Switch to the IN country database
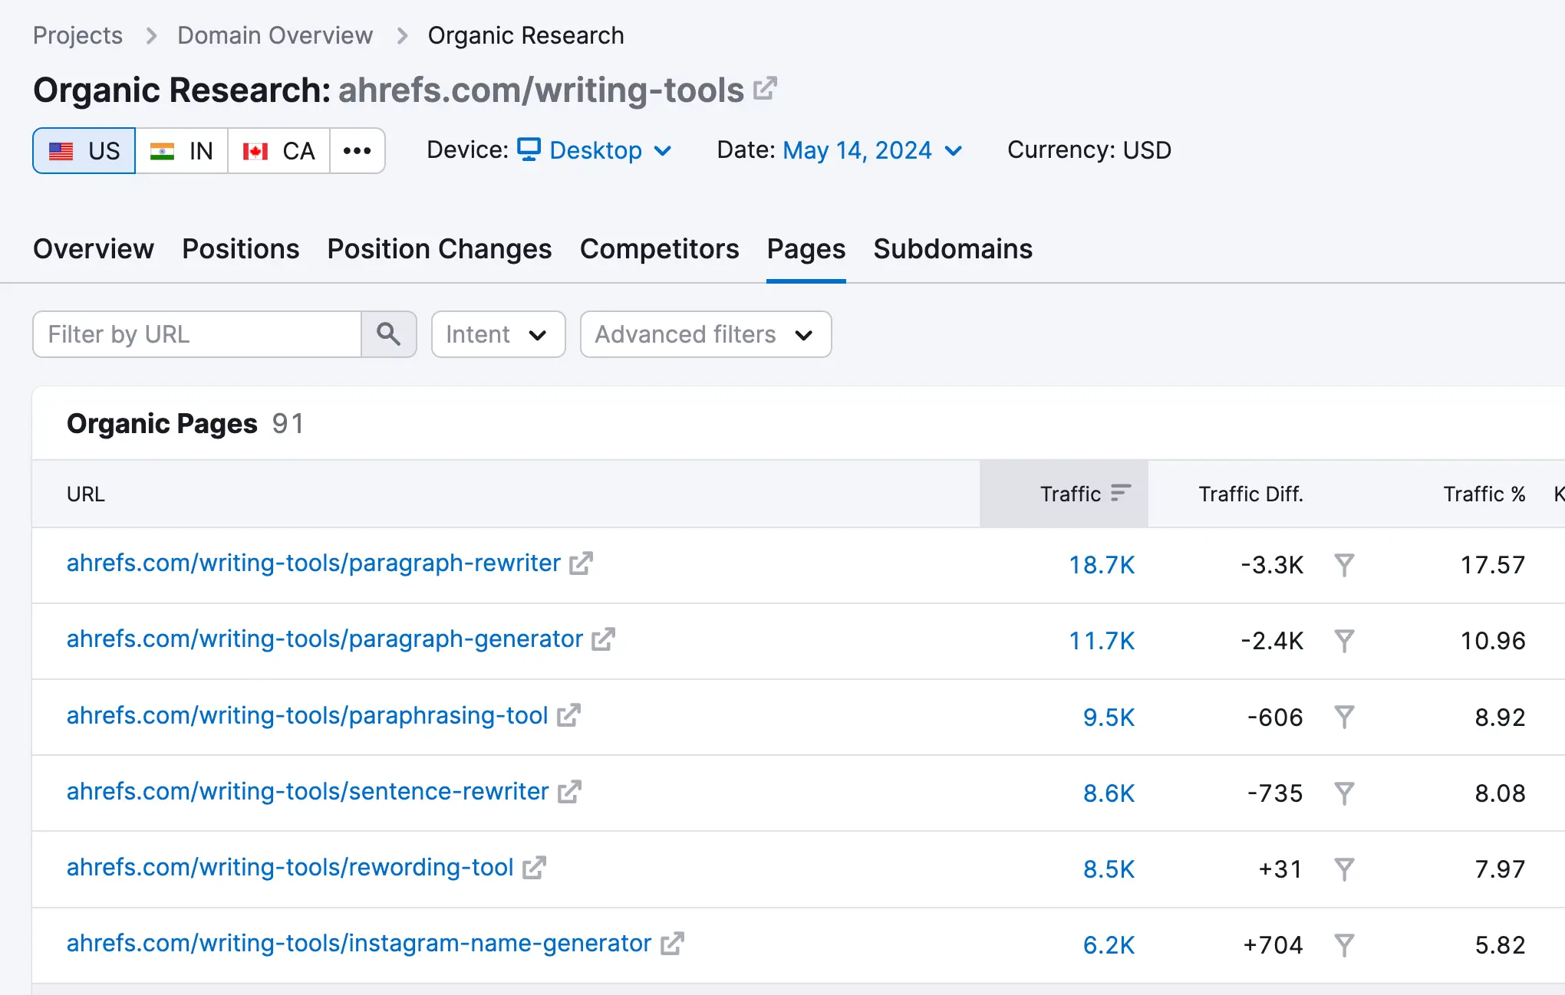 pyautogui.click(x=182, y=150)
